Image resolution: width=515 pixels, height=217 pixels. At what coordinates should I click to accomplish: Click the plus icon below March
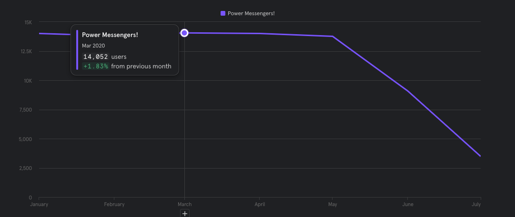pos(185,214)
